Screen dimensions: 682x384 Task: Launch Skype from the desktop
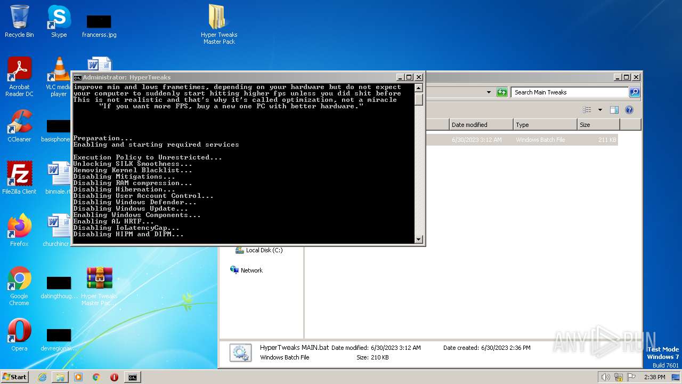coord(59,21)
